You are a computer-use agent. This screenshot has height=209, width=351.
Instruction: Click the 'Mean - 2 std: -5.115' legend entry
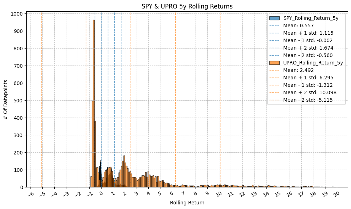[308, 100]
